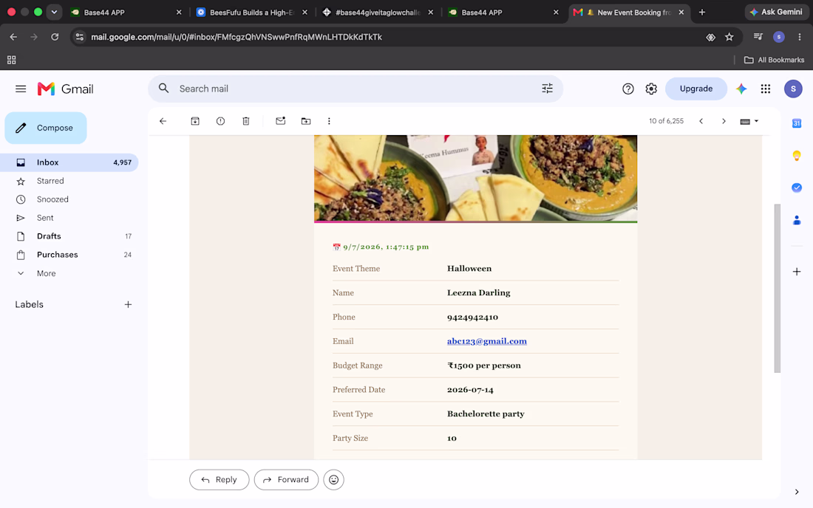Open the More actions three-dot menu
This screenshot has width=813, height=508.
[x=329, y=121]
